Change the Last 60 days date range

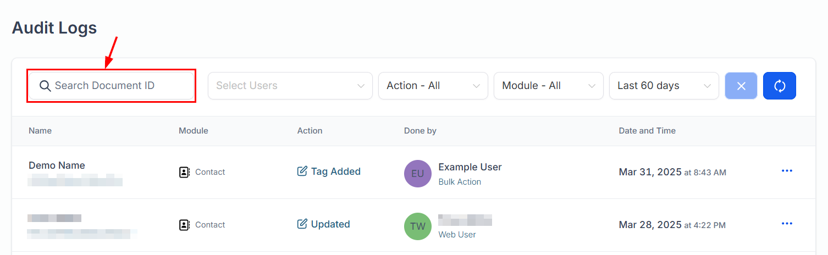coord(664,86)
